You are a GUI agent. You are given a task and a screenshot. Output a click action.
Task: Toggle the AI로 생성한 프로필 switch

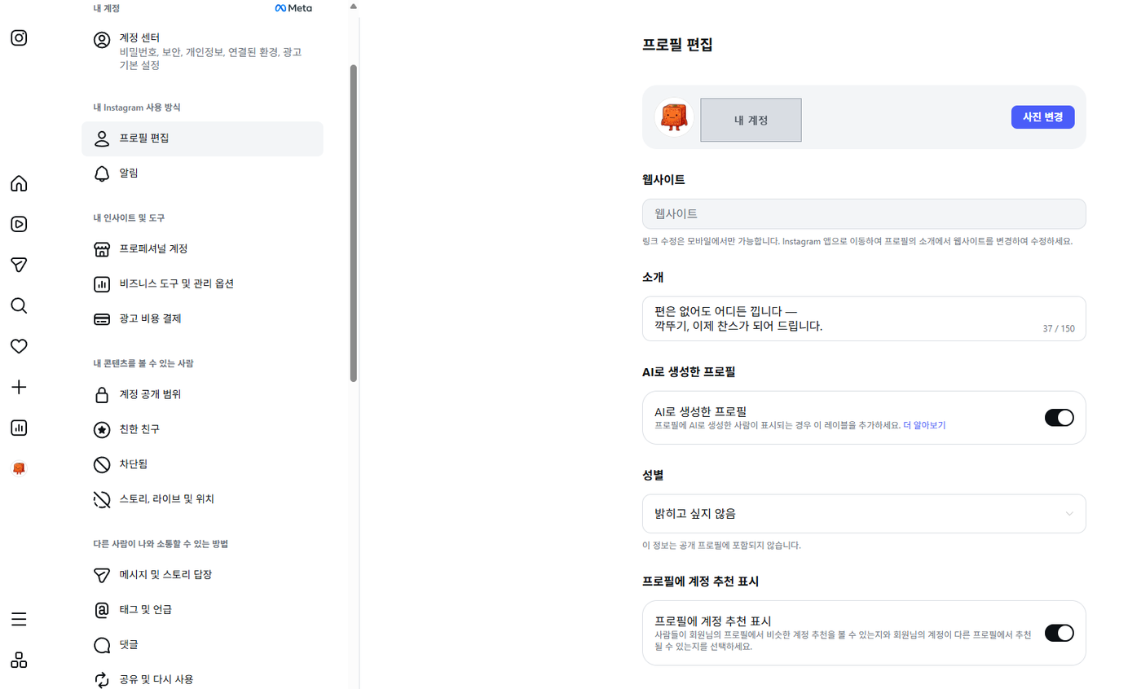click(x=1059, y=418)
